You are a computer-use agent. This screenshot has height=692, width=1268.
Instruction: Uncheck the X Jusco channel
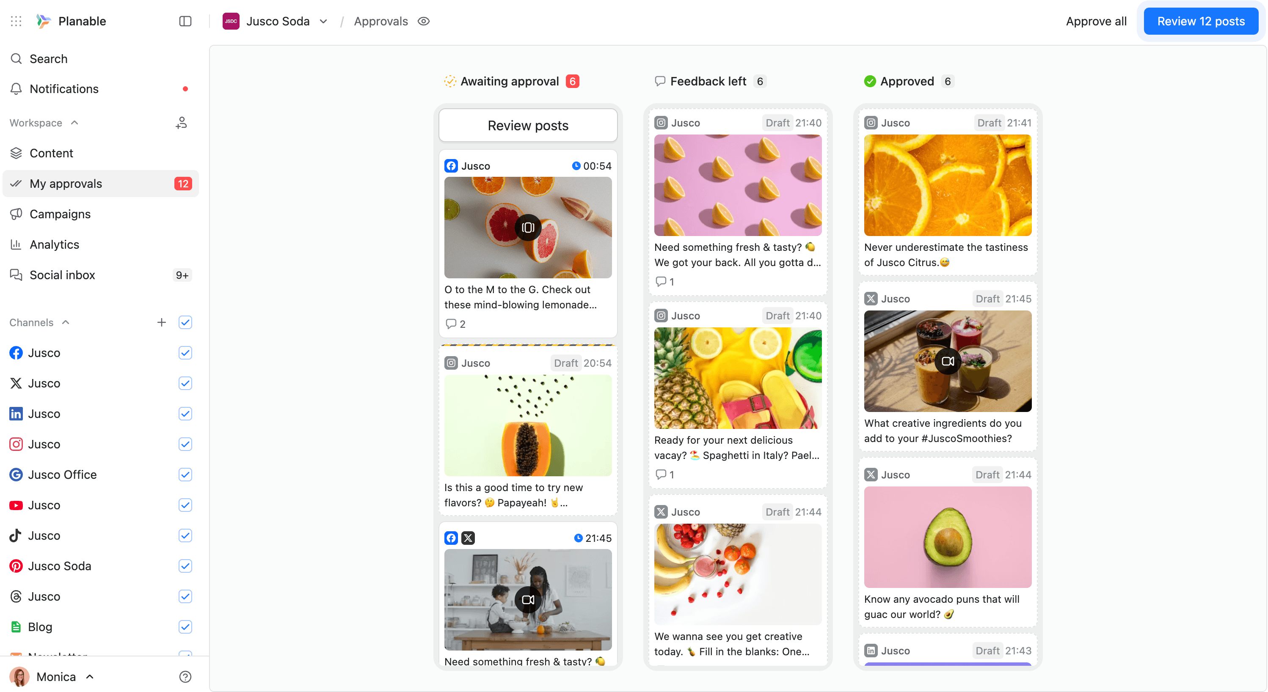[185, 384]
